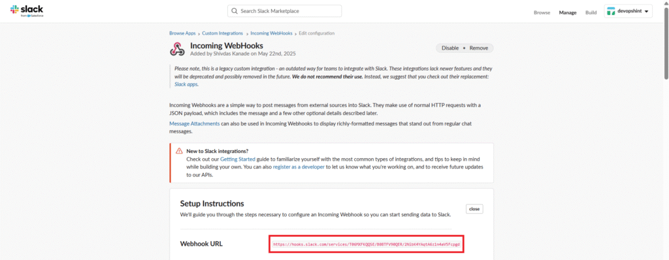Image resolution: width=669 pixels, height=260 pixels.
Task: Open the Build menu item
Action: [591, 12]
